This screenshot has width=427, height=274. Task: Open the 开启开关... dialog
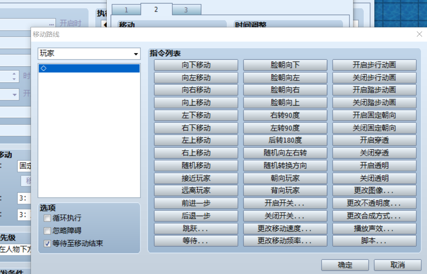pyautogui.click(x=285, y=203)
